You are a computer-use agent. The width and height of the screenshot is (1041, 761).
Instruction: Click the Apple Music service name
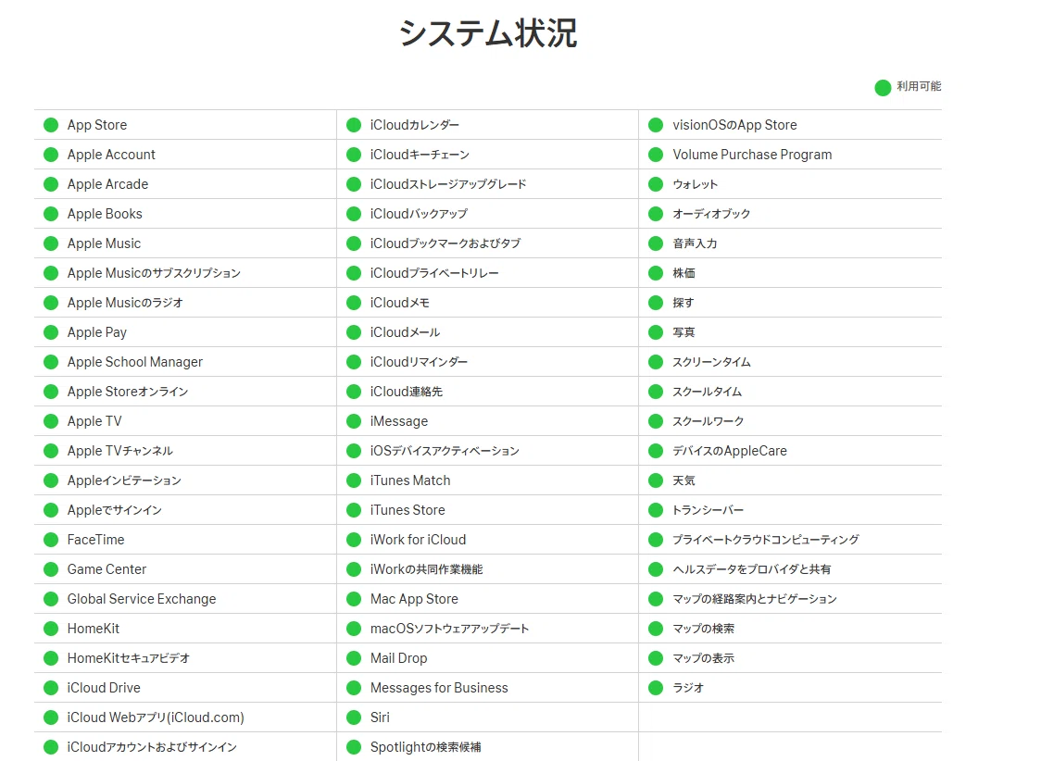[x=105, y=243]
